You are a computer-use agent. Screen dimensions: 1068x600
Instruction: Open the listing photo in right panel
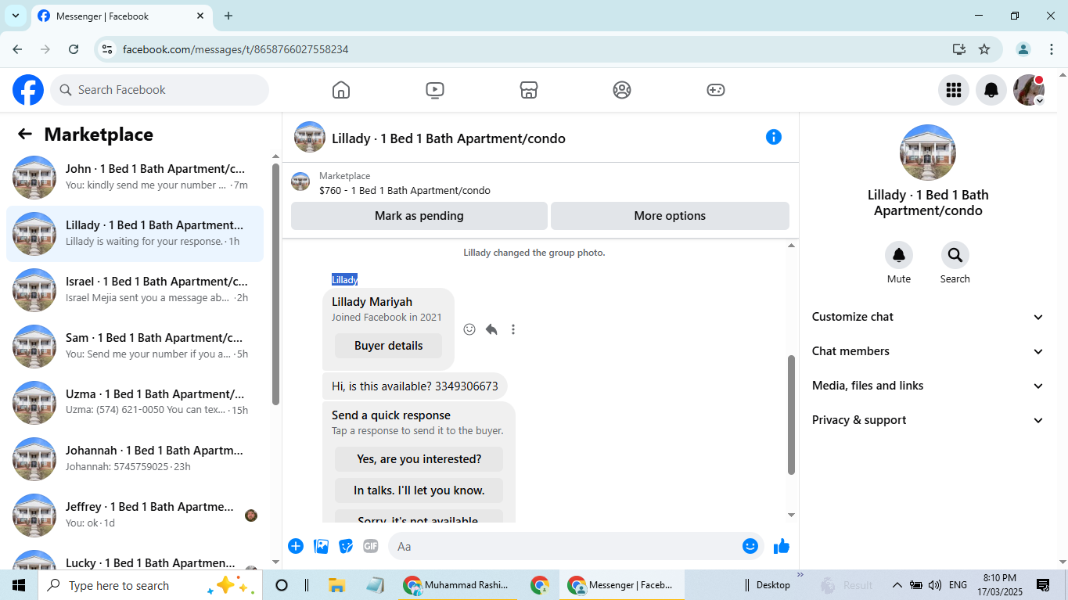pos(928,153)
